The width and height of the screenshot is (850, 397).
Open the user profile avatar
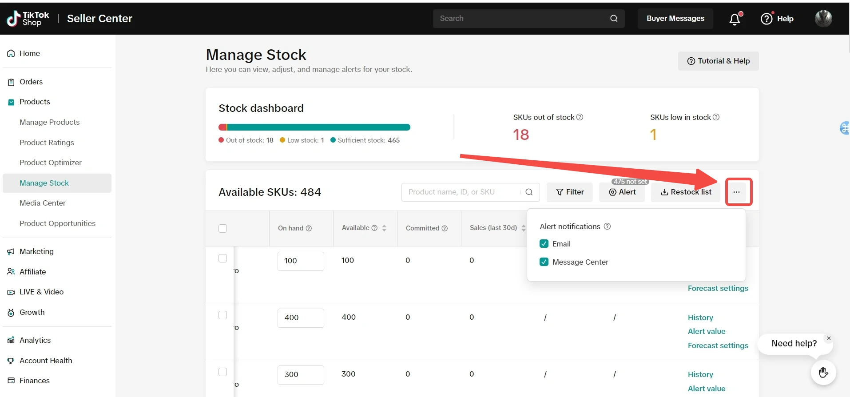823,19
